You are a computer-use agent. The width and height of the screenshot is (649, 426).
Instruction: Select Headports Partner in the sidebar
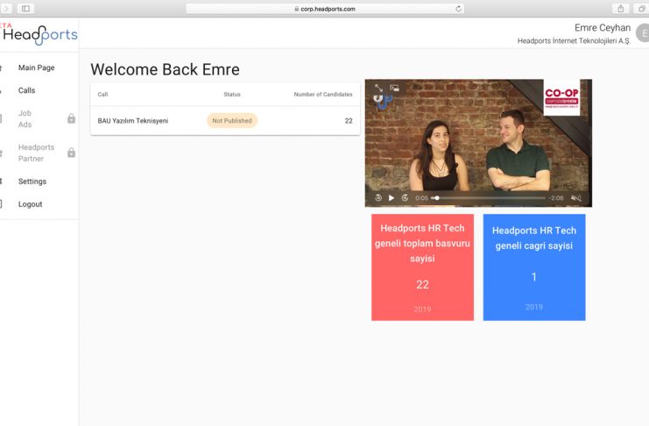pos(36,153)
